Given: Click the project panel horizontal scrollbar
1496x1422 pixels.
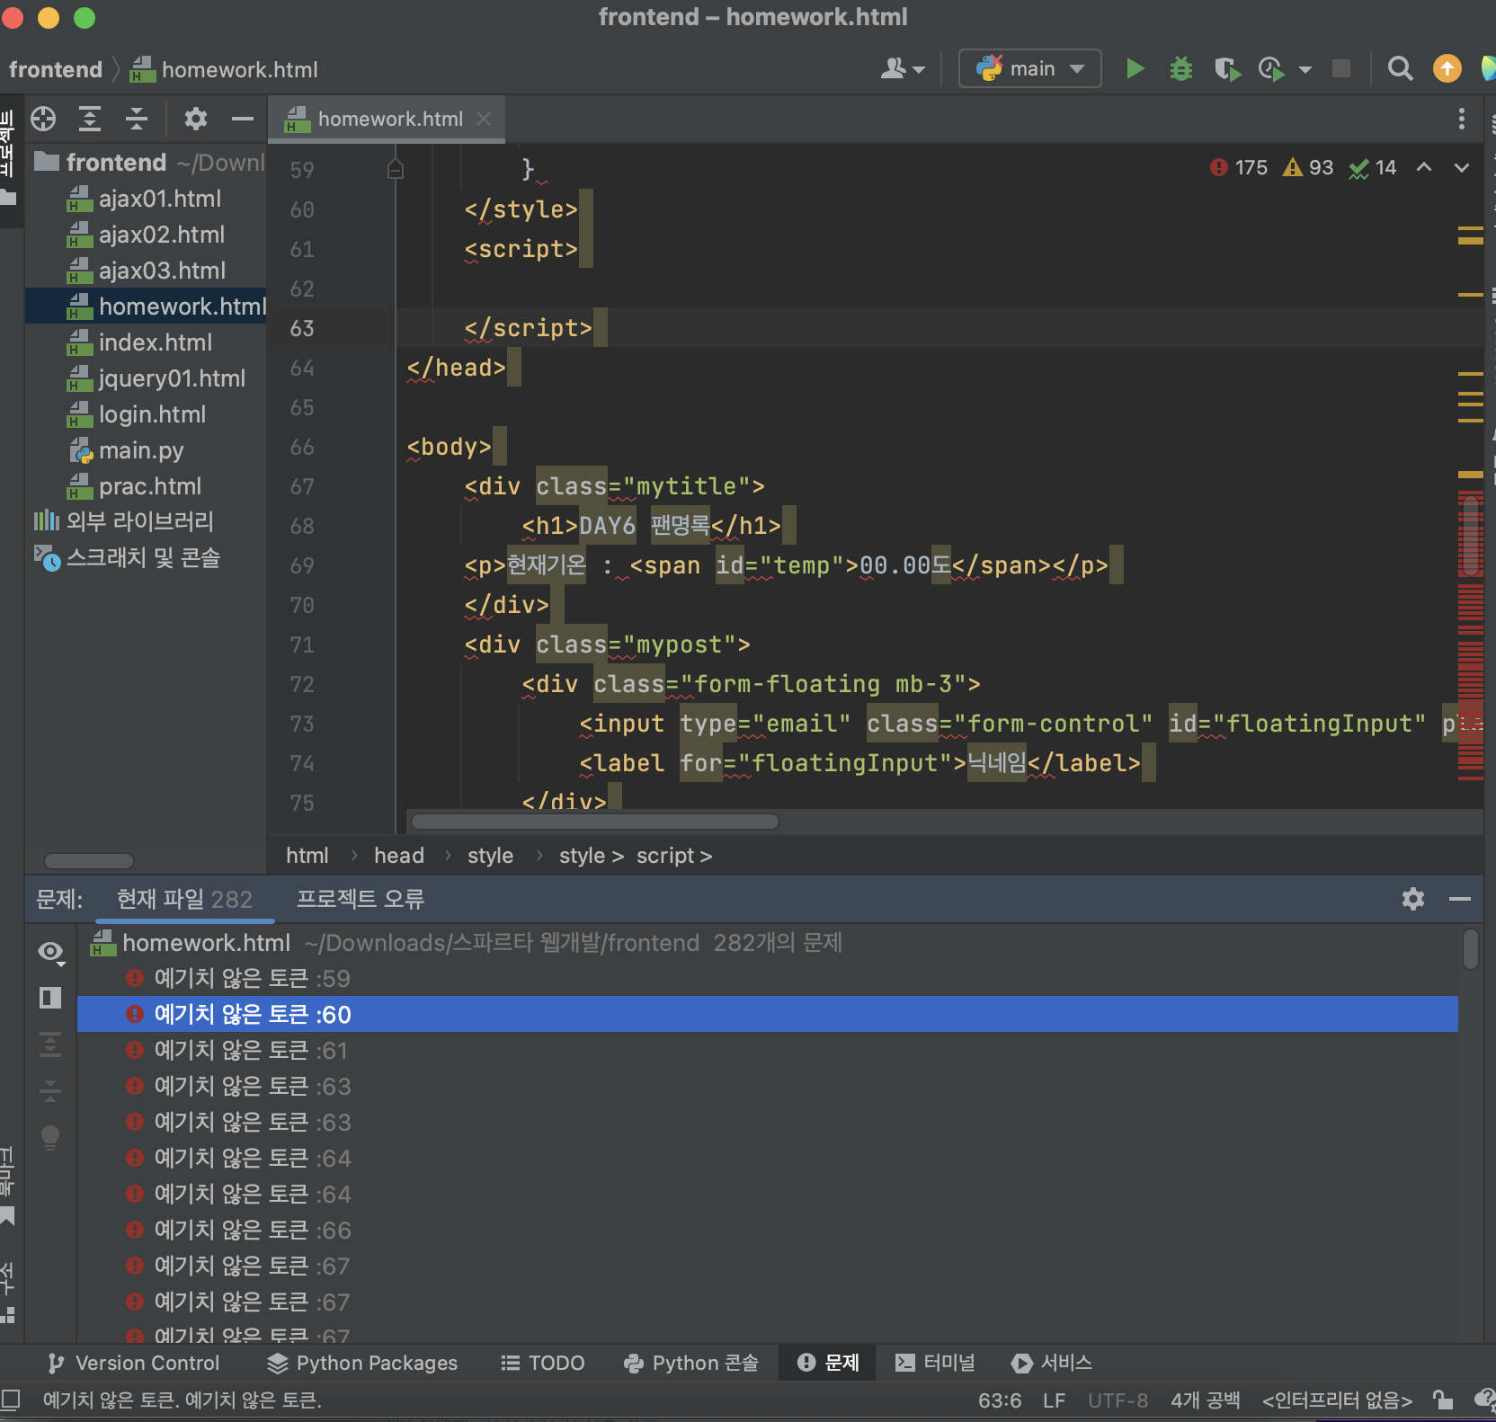Looking at the screenshot, I should pos(89,861).
